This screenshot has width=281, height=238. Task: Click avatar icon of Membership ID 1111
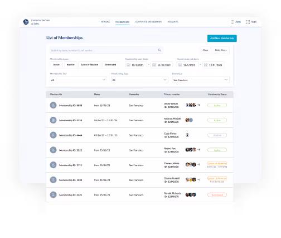coord(53,165)
